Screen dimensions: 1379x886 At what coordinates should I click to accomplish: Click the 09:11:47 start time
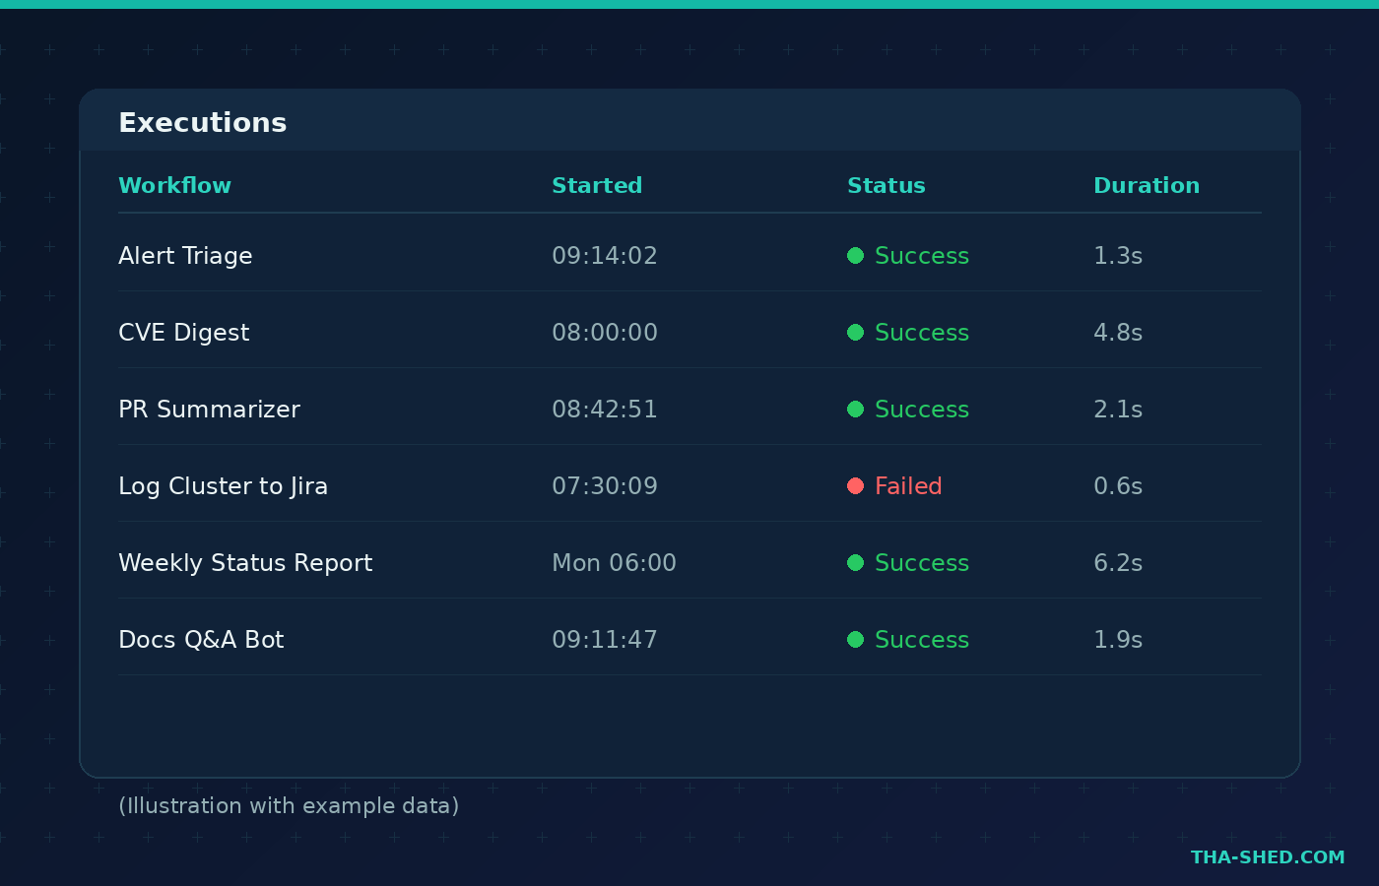click(605, 640)
